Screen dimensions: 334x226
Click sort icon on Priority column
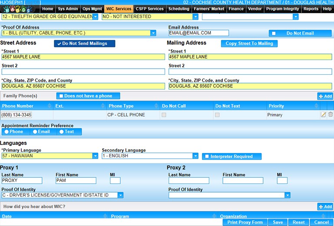pyautogui.click(x=316, y=106)
